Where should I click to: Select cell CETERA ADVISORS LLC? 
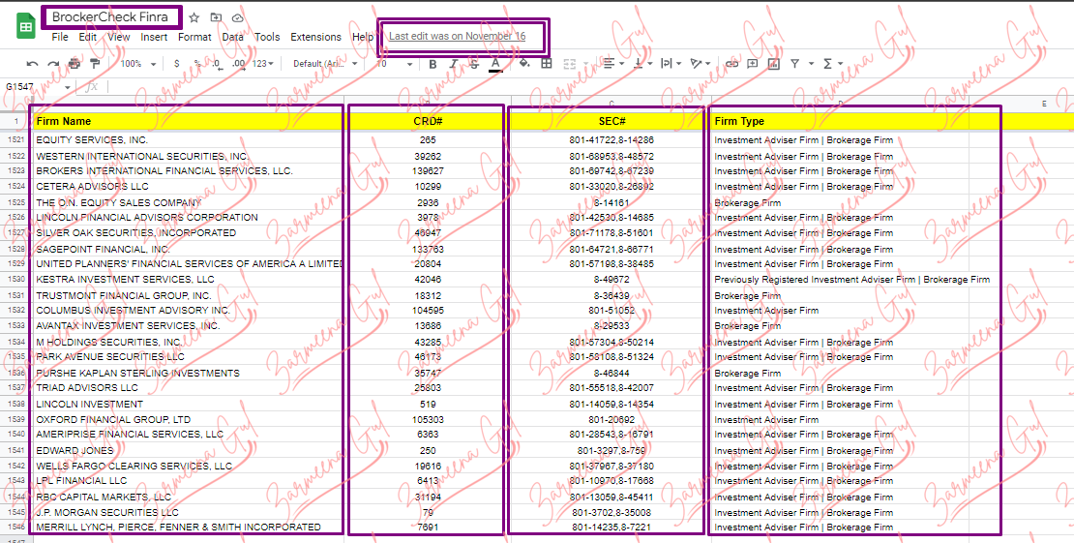187,187
